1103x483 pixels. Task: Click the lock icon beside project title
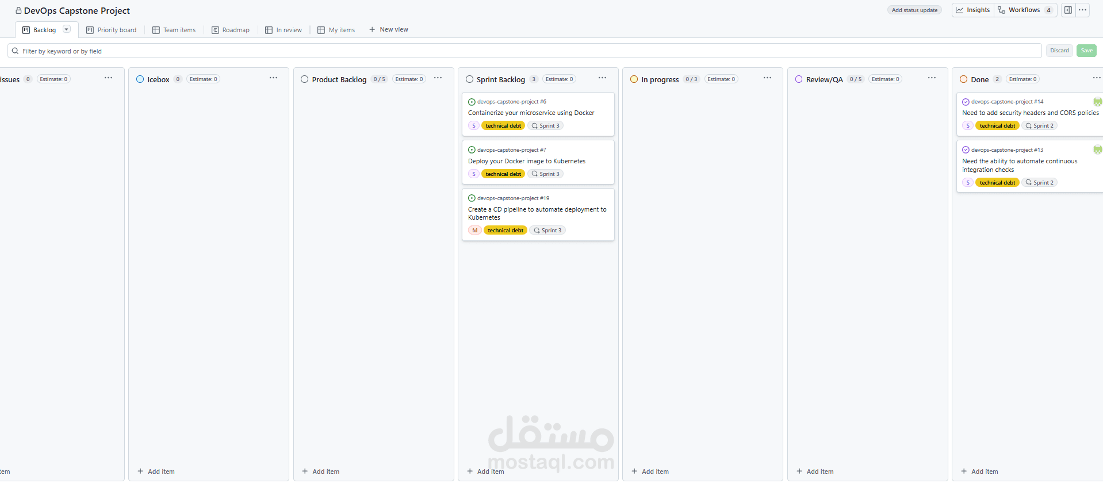(18, 10)
